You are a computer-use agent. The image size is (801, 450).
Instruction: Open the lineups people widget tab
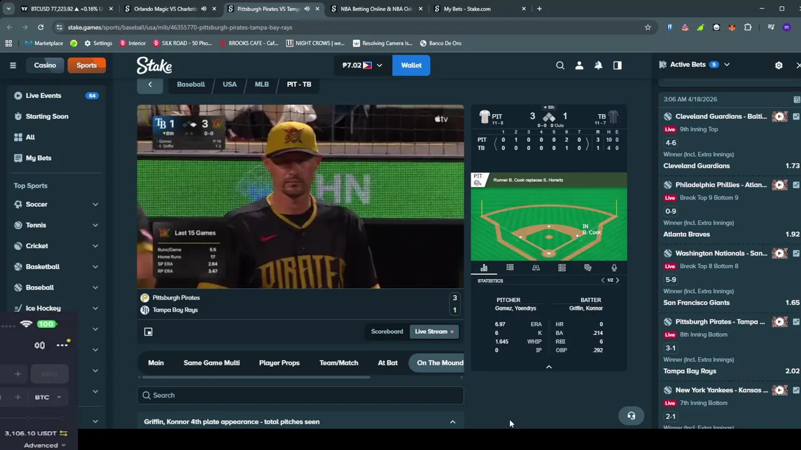tap(536, 267)
